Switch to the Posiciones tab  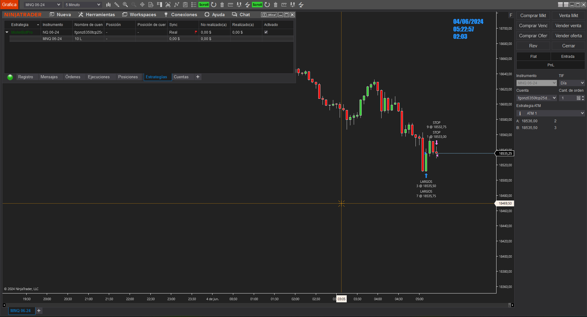(128, 77)
